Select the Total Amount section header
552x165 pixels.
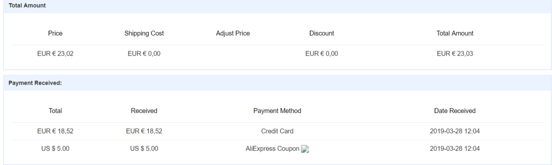tap(27, 6)
